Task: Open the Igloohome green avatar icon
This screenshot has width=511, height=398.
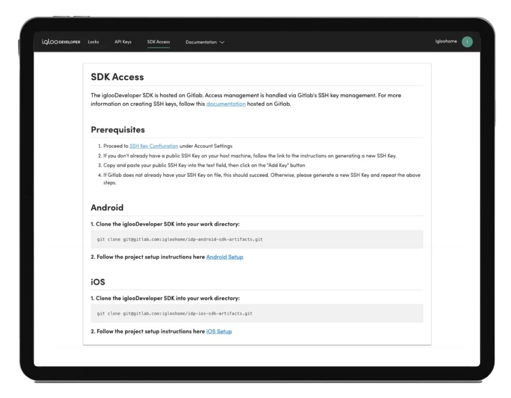Action: tap(467, 41)
